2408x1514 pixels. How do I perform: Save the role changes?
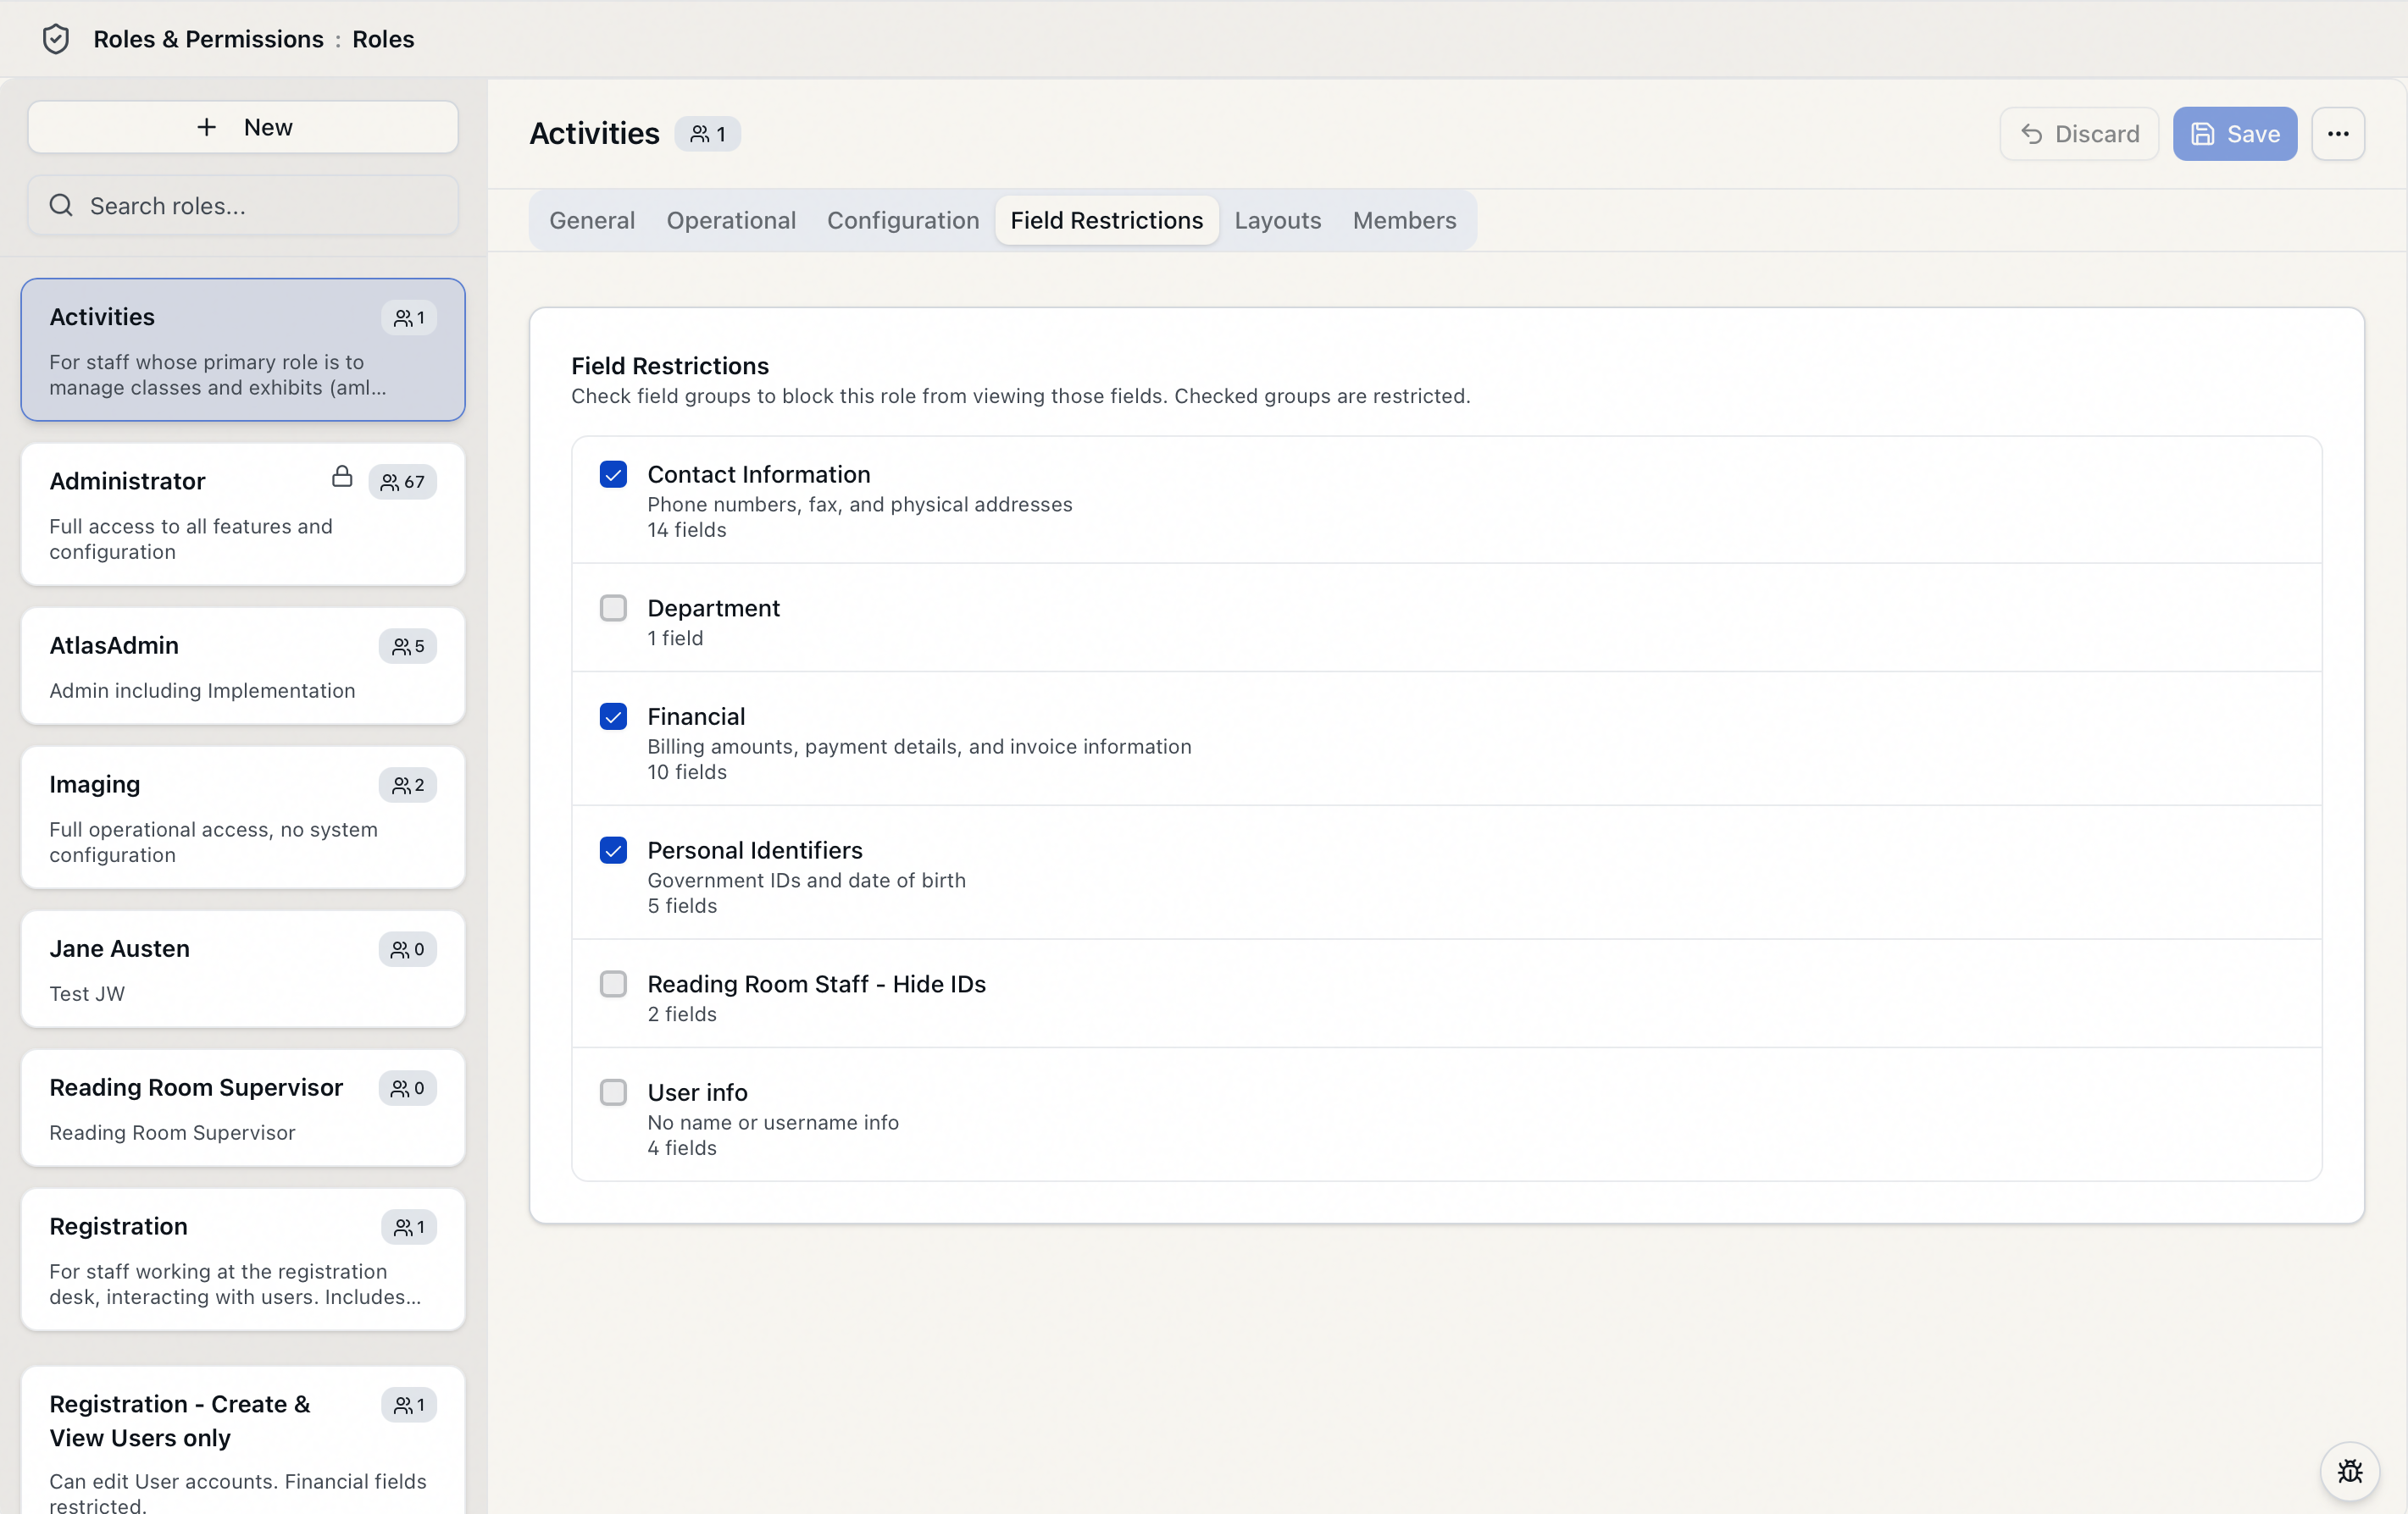click(x=2235, y=134)
